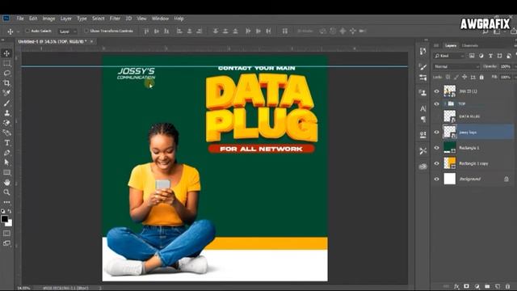This screenshot has width=517, height=291.
Task: Switch to the Channels tab
Action: pos(470,45)
